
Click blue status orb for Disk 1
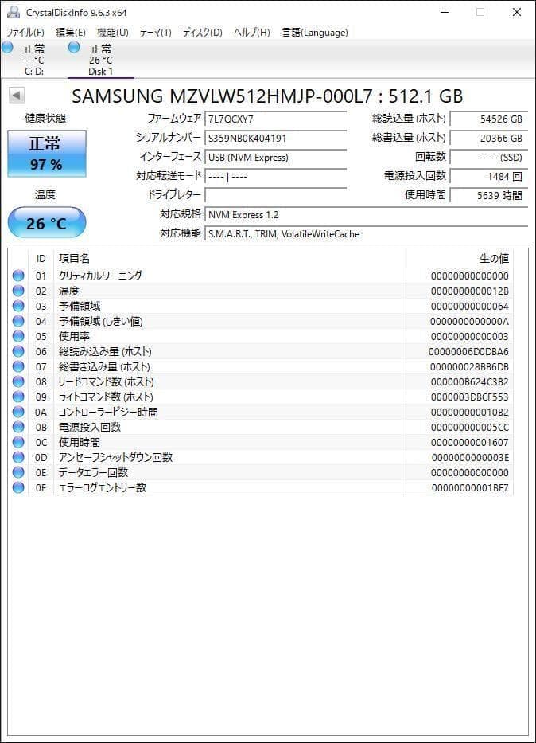point(74,48)
